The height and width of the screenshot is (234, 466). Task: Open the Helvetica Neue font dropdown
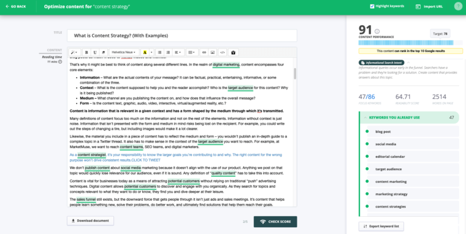point(123,52)
